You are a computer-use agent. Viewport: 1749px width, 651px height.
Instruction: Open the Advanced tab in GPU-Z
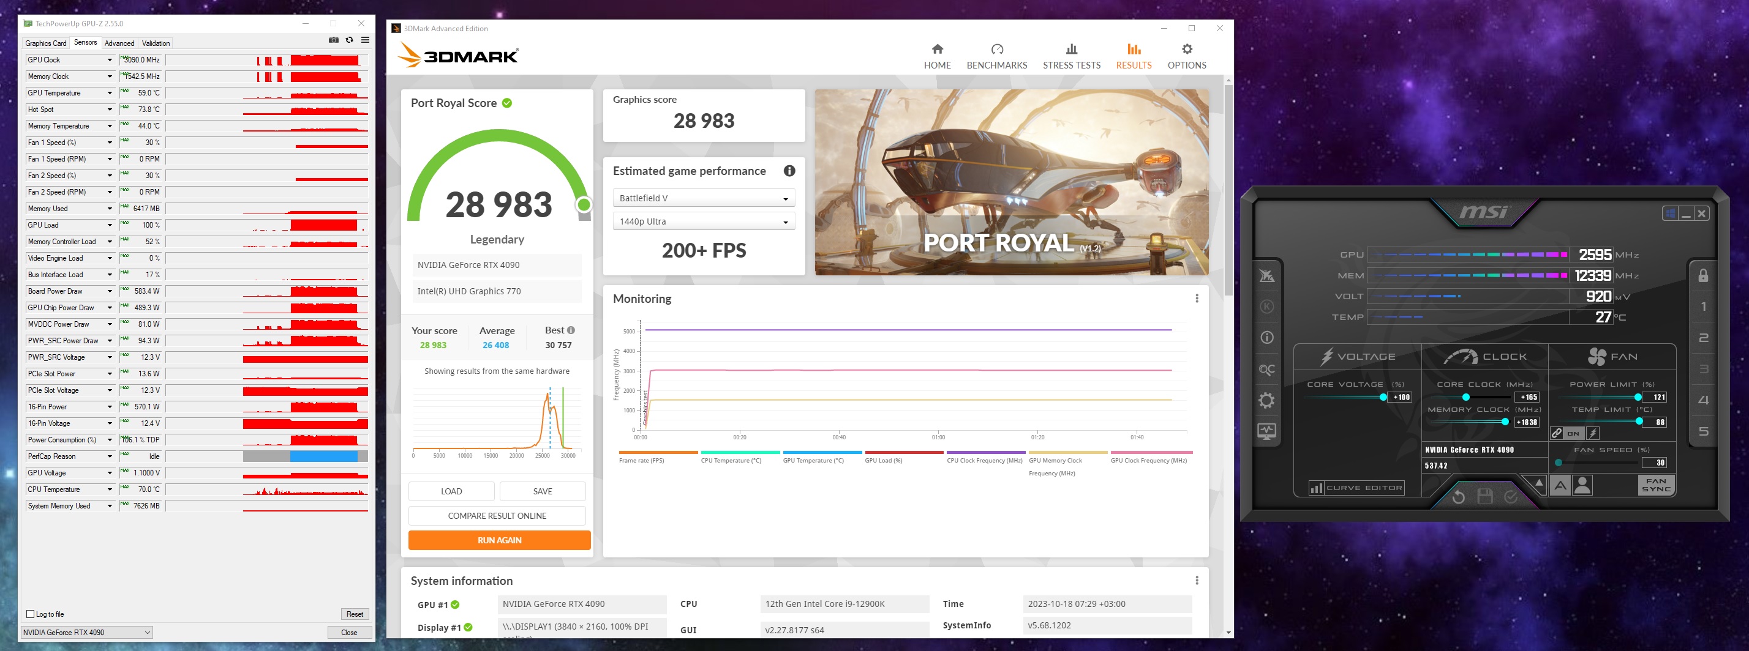pos(119,43)
